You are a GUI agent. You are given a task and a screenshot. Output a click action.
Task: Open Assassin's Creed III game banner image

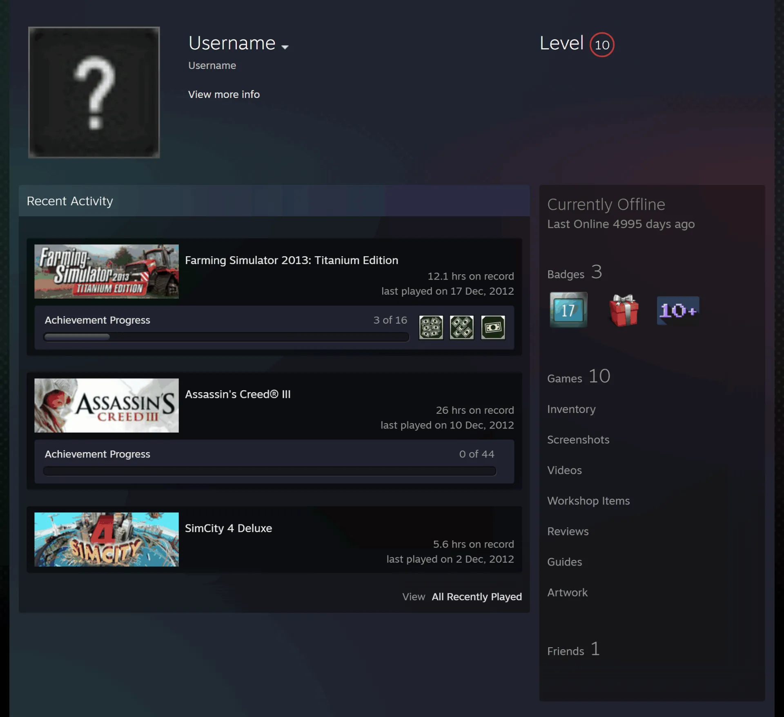coord(107,405)
